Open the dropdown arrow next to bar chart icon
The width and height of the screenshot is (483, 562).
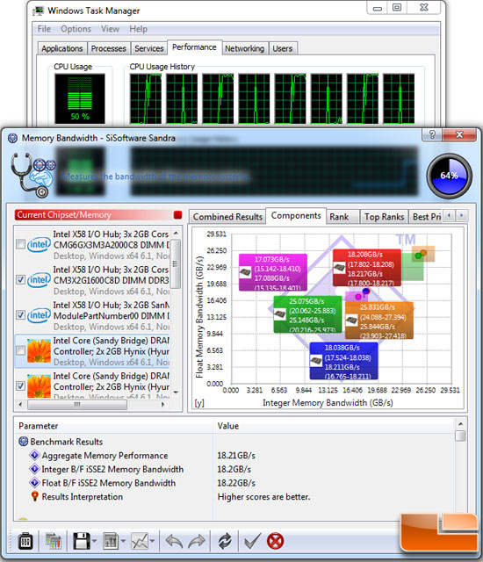[123, 541]
